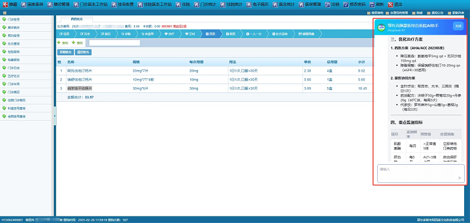Click the 修改密码 checkmark icon

[x=346, y=5]
